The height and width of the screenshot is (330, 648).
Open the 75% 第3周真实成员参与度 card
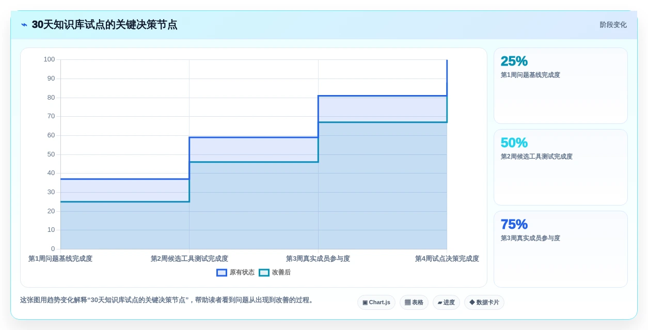[x=561, y=249]
